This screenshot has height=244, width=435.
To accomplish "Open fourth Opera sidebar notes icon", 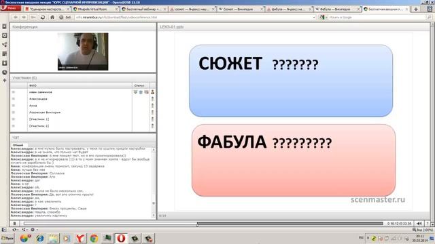I will tap(5, 54).
